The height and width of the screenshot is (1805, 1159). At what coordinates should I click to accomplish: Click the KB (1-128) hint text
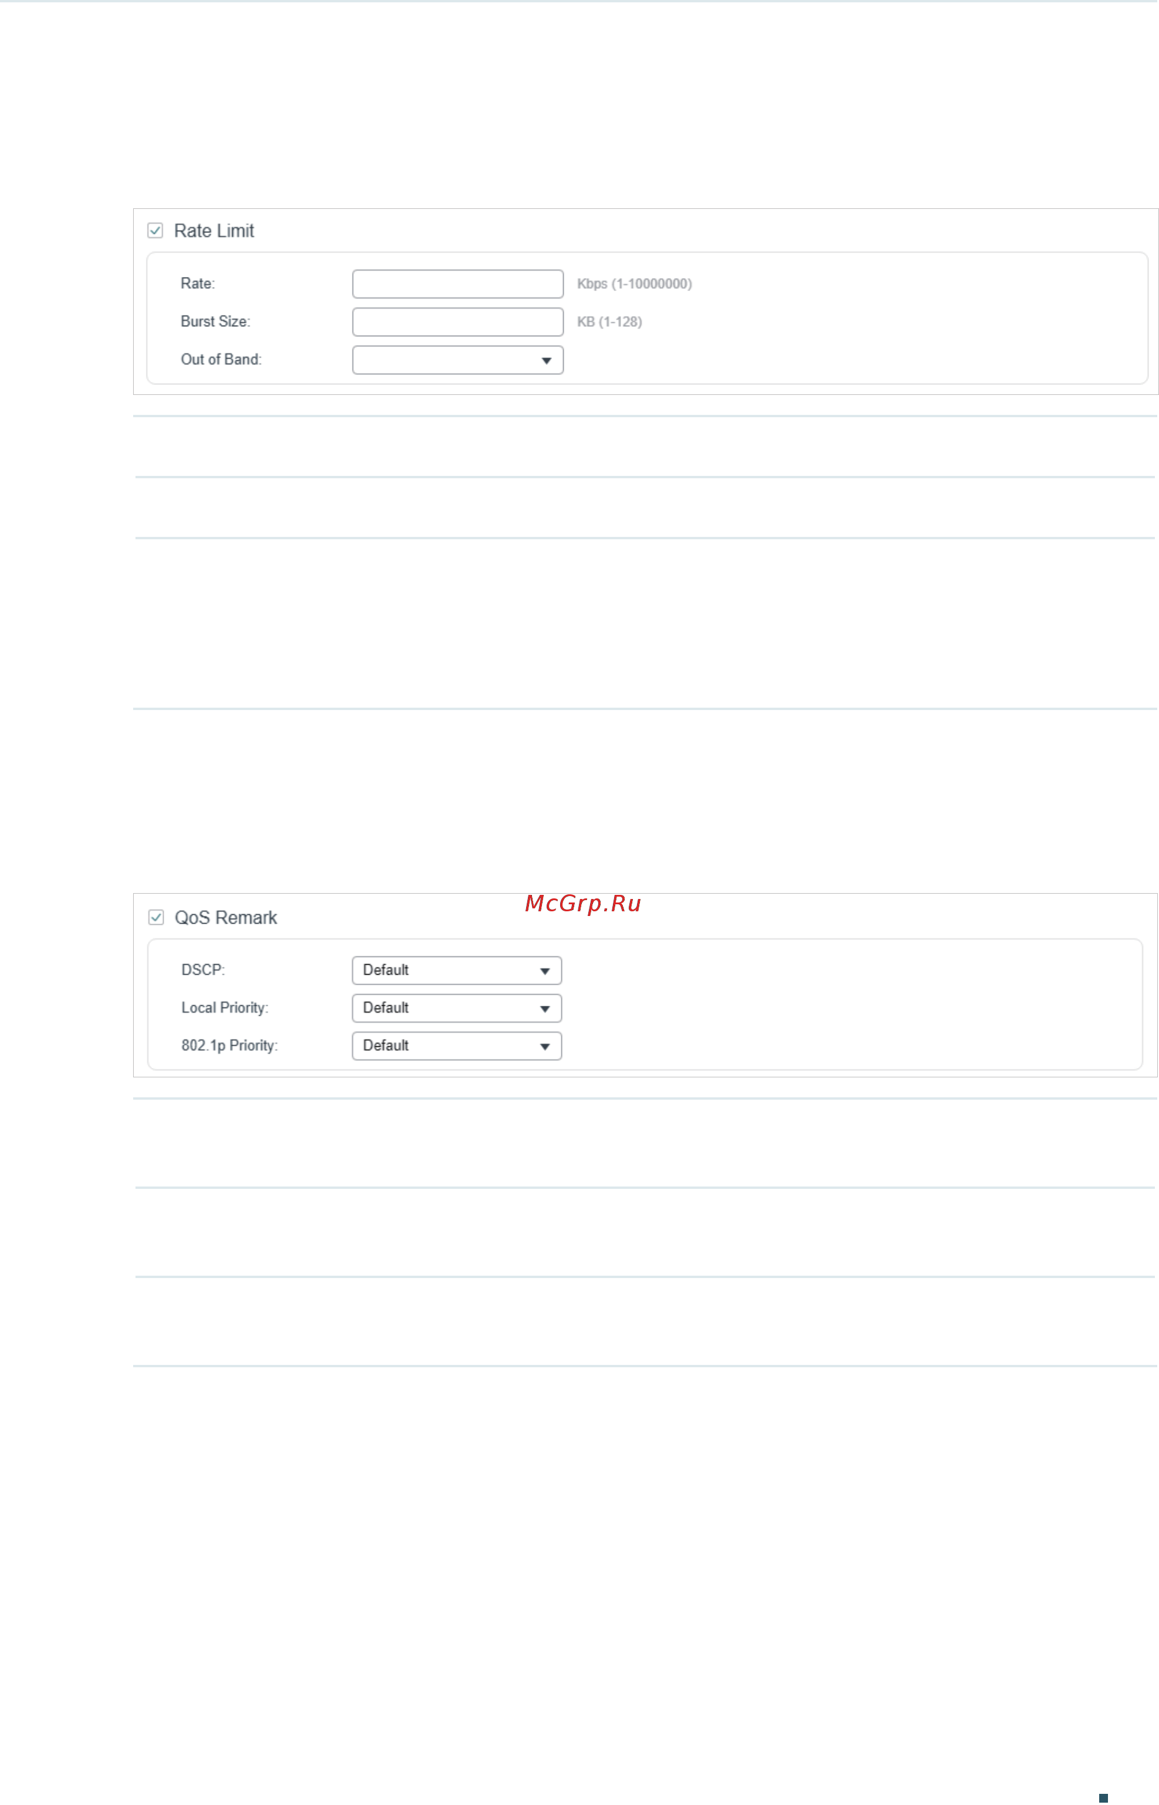tap(609, 322)
